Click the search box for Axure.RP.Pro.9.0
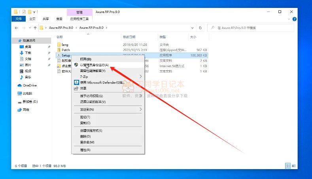Screen dimensions: 312x179 (x=251, y=28)
